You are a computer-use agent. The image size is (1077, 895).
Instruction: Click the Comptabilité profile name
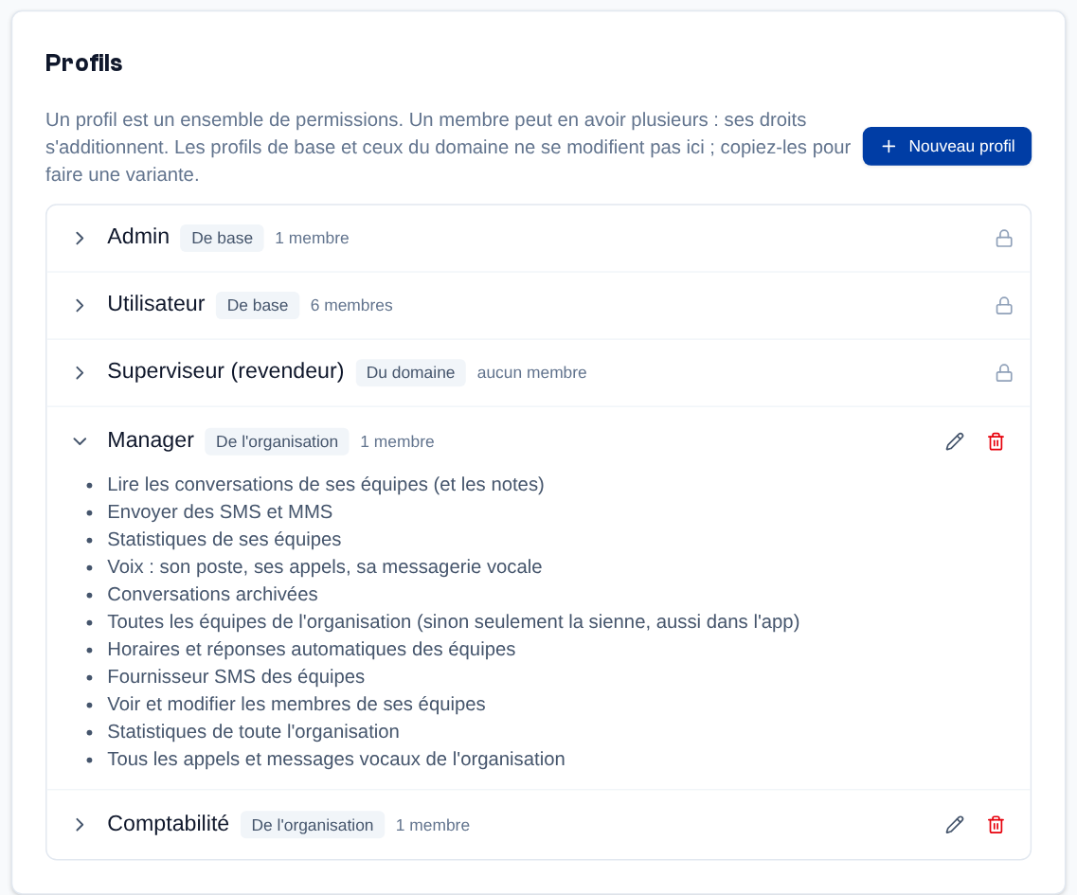[169, 823]
